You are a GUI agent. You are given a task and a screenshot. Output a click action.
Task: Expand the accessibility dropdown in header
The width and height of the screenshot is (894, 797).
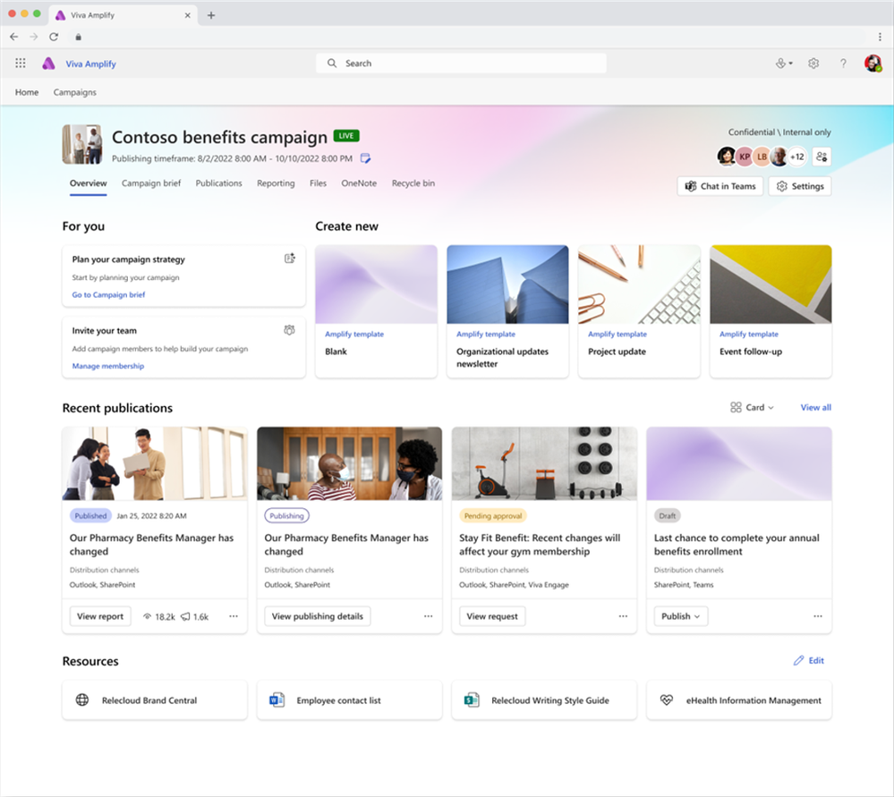click(784, 64)
